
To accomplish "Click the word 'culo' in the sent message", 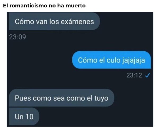I will click(x=113, y=60).
